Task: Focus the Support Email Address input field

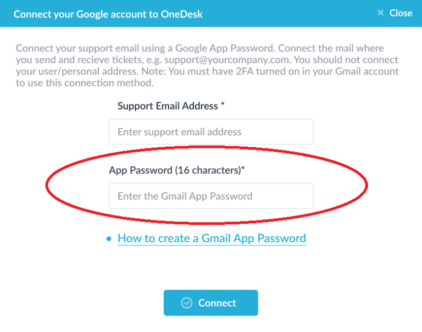Action: pyautogui.click(x=211, y=132)
